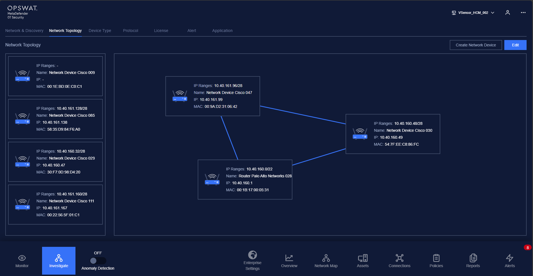Toggle the Anomaly Detection switch on

pyautogui.click(x=98, y=261)
